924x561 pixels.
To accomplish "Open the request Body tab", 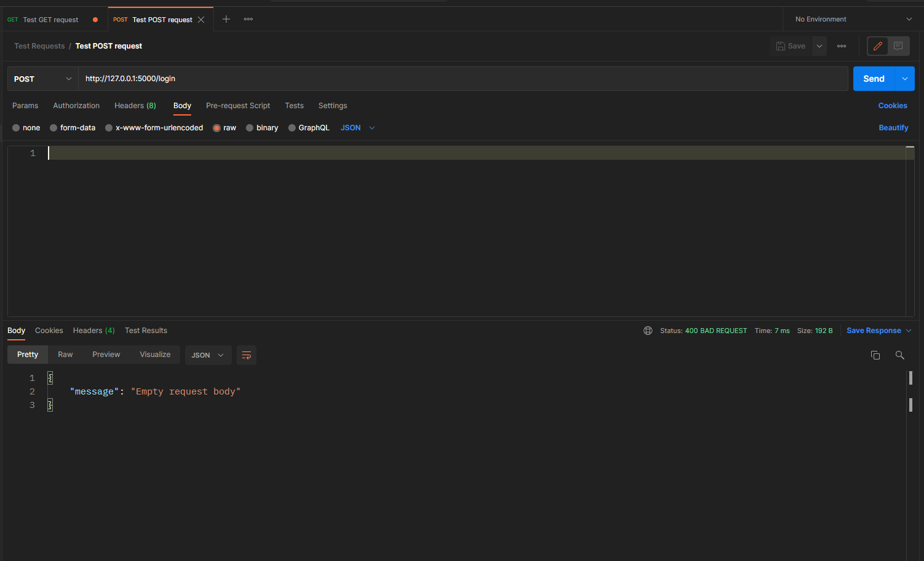I will coord(182,106).
